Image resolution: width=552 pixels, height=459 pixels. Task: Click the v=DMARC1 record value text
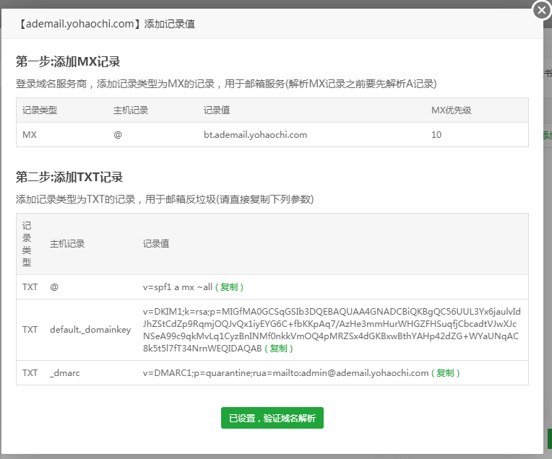coord(285,373)
